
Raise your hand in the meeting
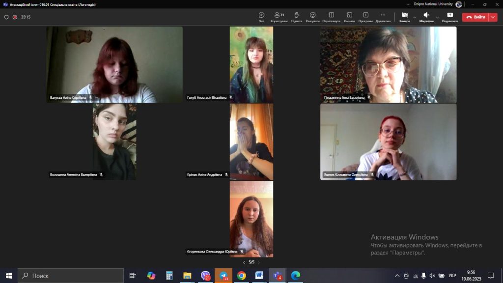[297, 17]
